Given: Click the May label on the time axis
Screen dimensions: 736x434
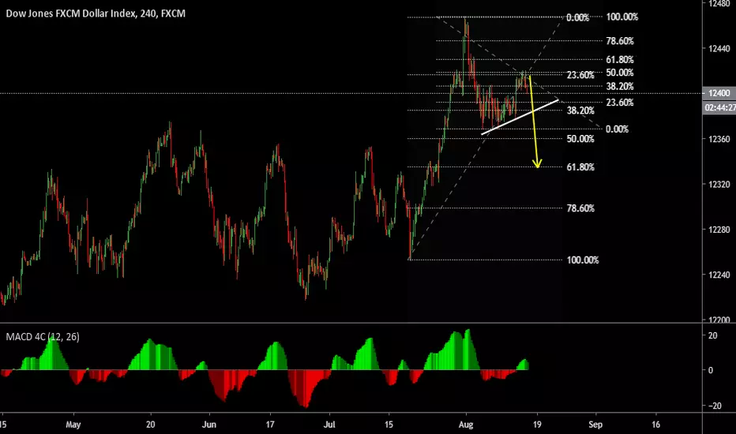Looking at the screenshot, I should click(73, 425).
